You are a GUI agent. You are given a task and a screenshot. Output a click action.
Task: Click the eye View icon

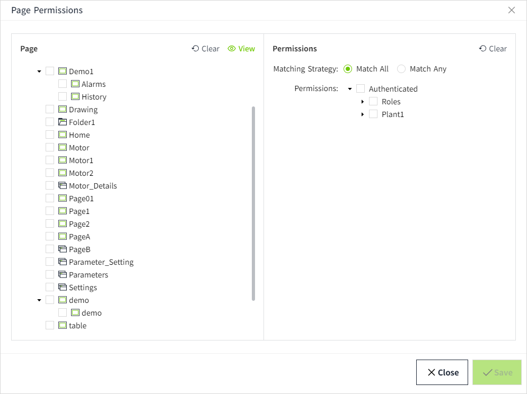(232, 49)
